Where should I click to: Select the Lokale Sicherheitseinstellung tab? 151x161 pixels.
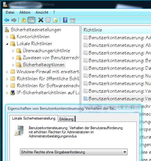(34, 118)
